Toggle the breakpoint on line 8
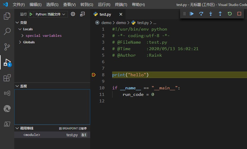Image resolution: width=247 pixels, height=149 pixels. (x=93, y=75)
